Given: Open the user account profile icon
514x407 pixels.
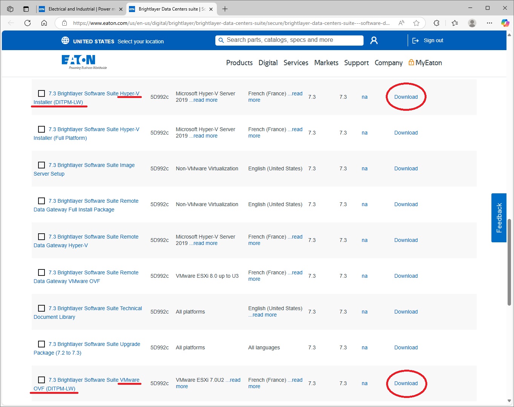Looking at the screenshot, I should click(x=374, y=40).
